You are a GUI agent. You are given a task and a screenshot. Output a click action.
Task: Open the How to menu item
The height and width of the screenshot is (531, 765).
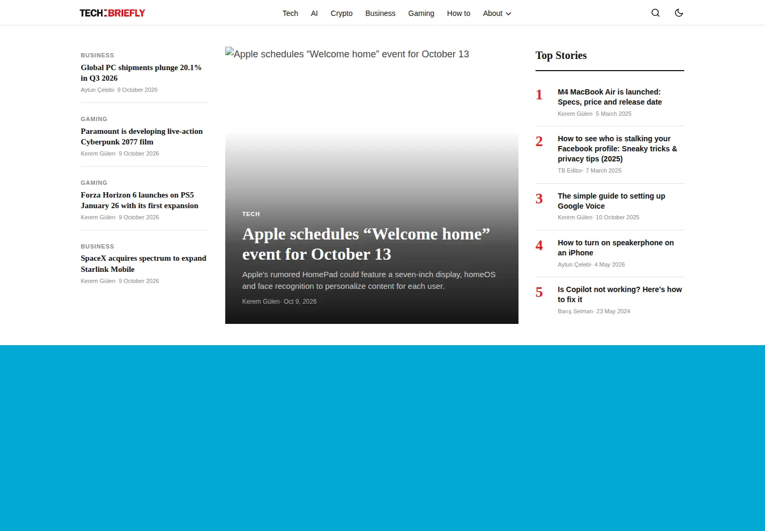point(458,13)
